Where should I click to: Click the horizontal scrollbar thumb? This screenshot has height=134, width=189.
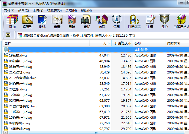96,133
